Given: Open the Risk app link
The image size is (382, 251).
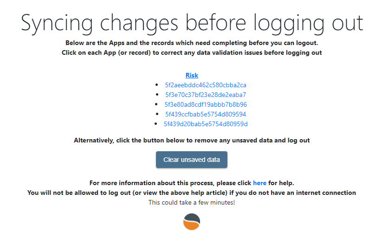Looking at the screenshot, I should pyautogui.click(x=192, y=75).
